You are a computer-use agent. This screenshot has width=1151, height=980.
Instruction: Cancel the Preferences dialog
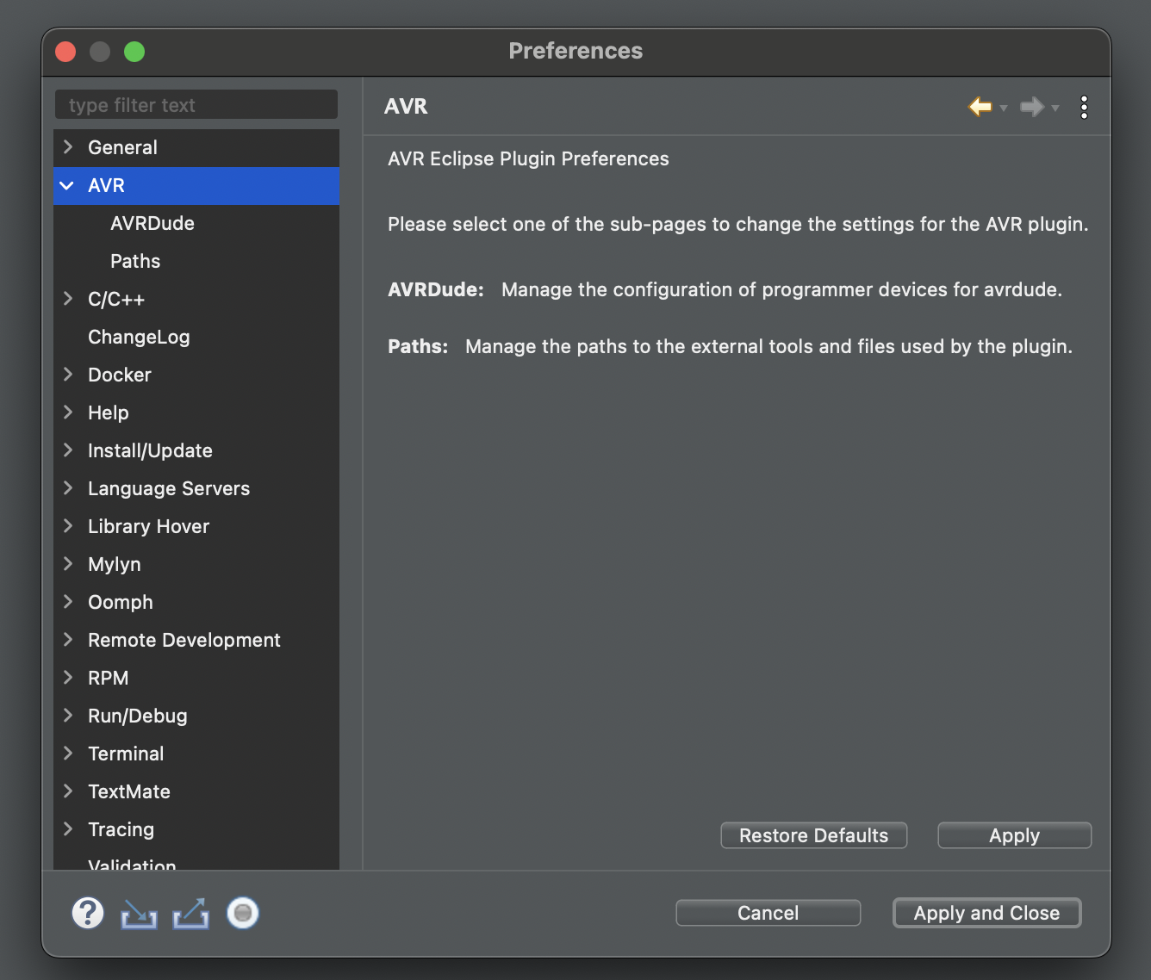click(x=768, y=913)
